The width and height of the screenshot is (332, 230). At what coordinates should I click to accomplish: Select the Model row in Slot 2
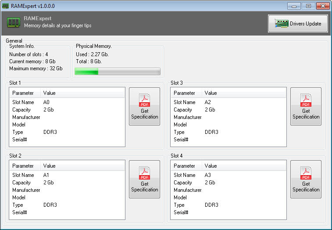(67, 198)
